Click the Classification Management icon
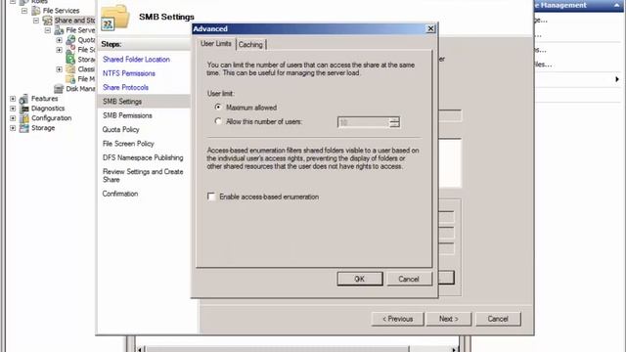Viewport: 626px width, 352px height. pyautogui.click(x=70, y=69)
